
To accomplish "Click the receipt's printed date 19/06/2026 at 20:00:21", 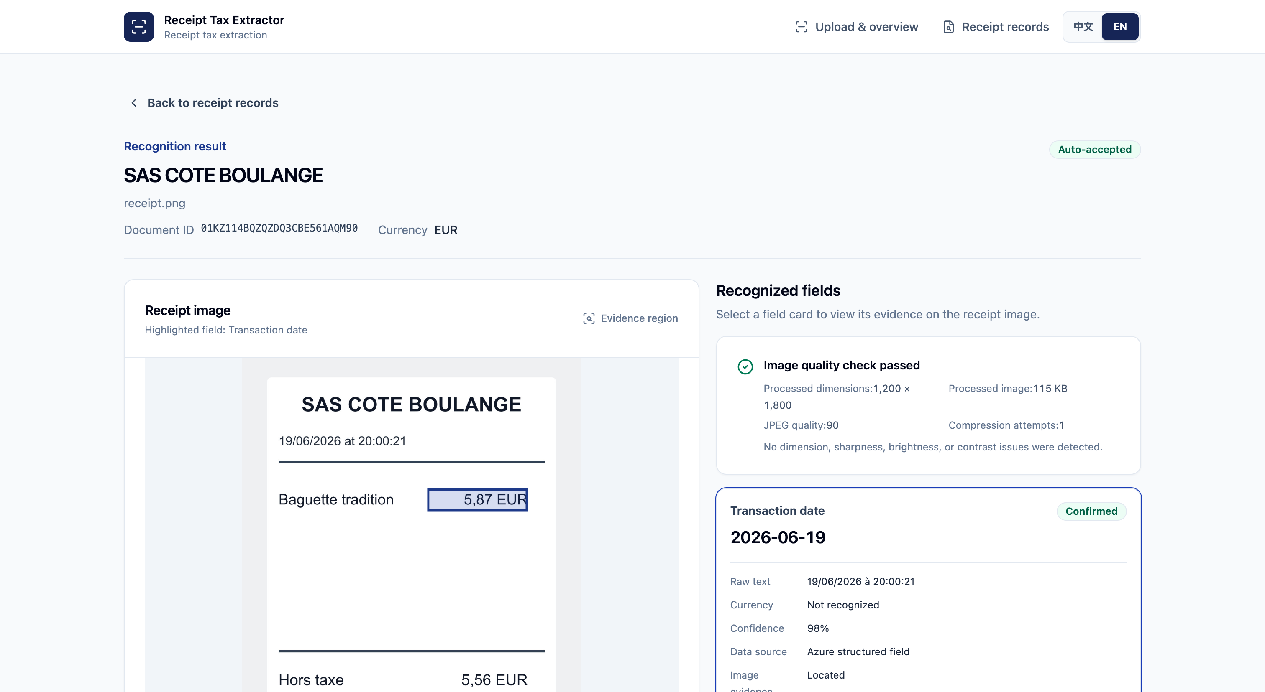I will click(342, 441).
